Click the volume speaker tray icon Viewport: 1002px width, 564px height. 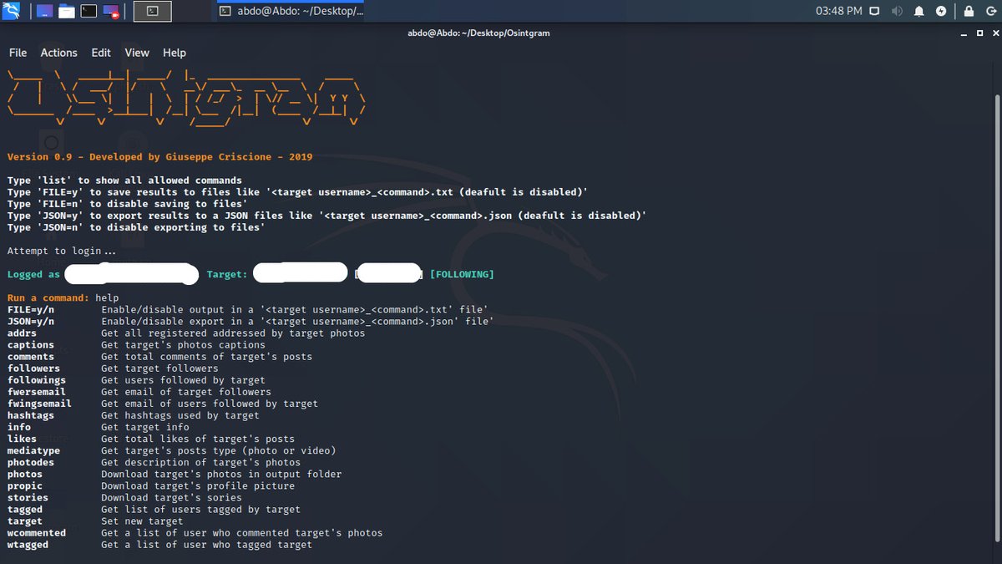897,11
